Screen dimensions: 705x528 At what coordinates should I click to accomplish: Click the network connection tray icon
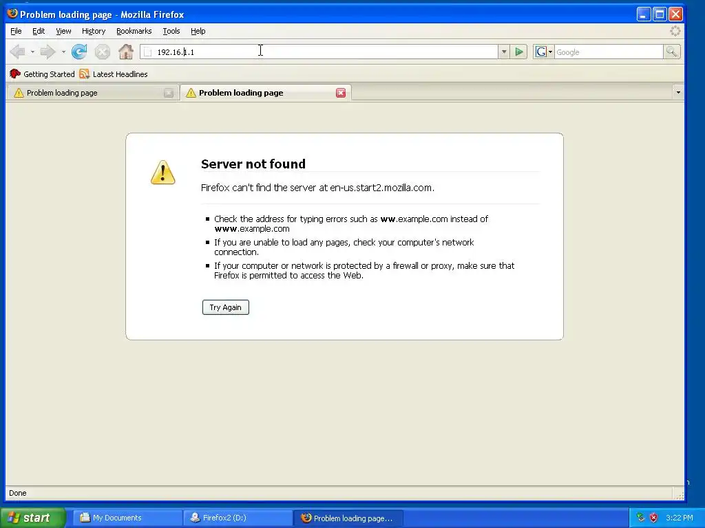641,518
